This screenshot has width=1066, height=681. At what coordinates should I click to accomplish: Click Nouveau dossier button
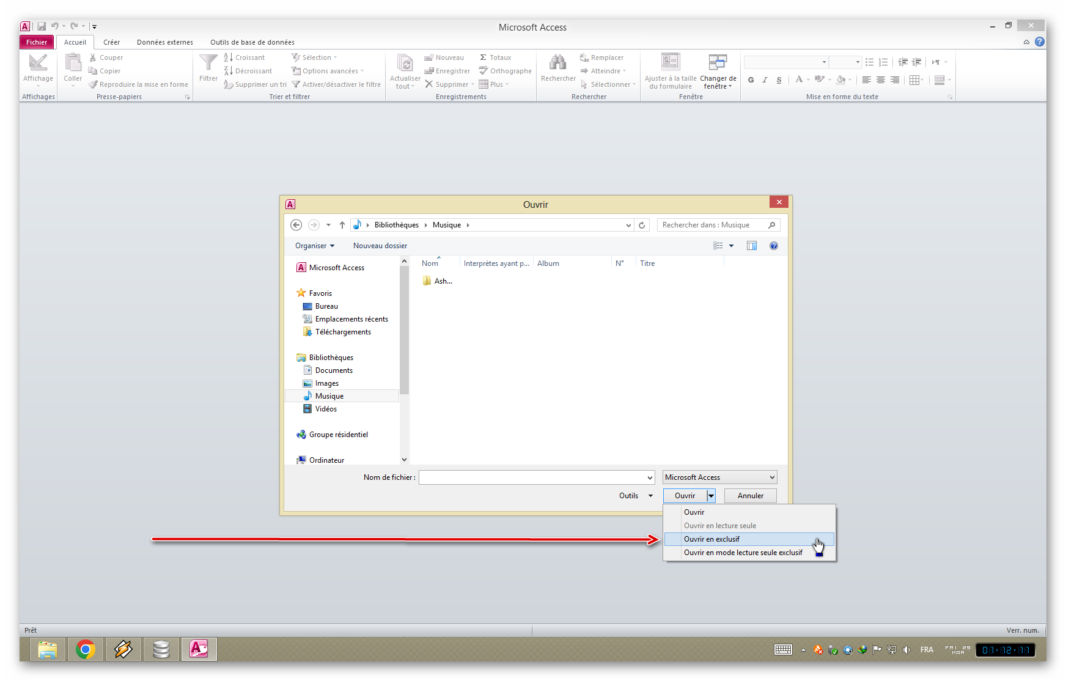point(380,246)
